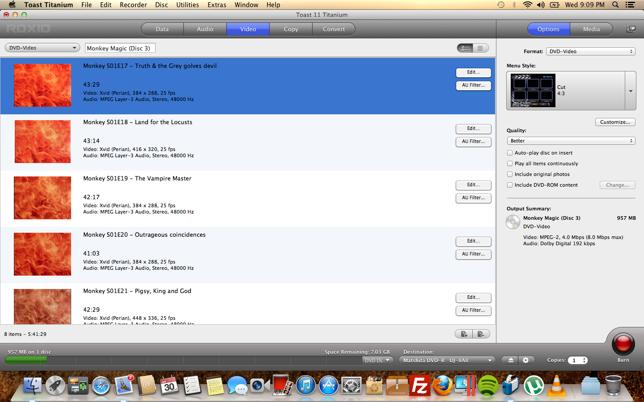
Task: Open Firefox from the dock
Action: pyautogui.click(x=443, y=385)
